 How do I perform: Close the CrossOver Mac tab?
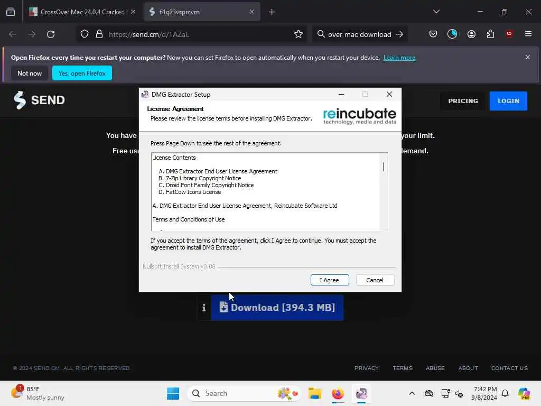[133, 12]
